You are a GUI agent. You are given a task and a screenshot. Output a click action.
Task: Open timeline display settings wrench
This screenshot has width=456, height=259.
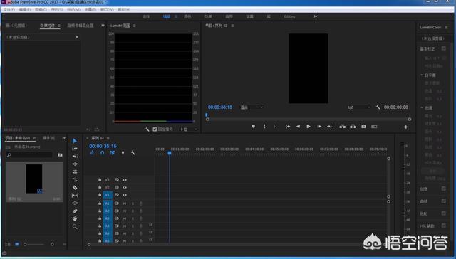133,153
